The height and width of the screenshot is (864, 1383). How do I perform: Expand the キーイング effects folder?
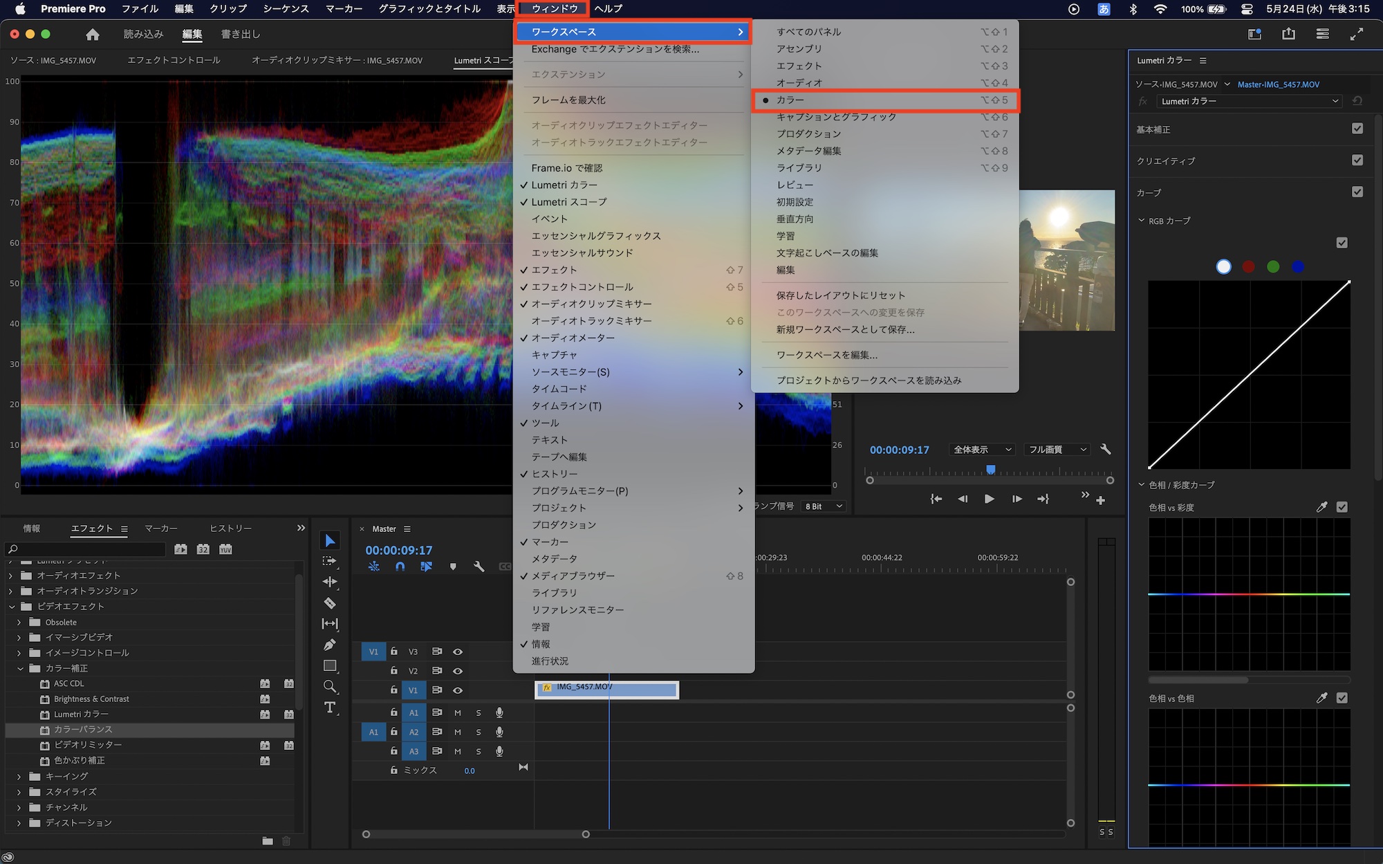19,776
